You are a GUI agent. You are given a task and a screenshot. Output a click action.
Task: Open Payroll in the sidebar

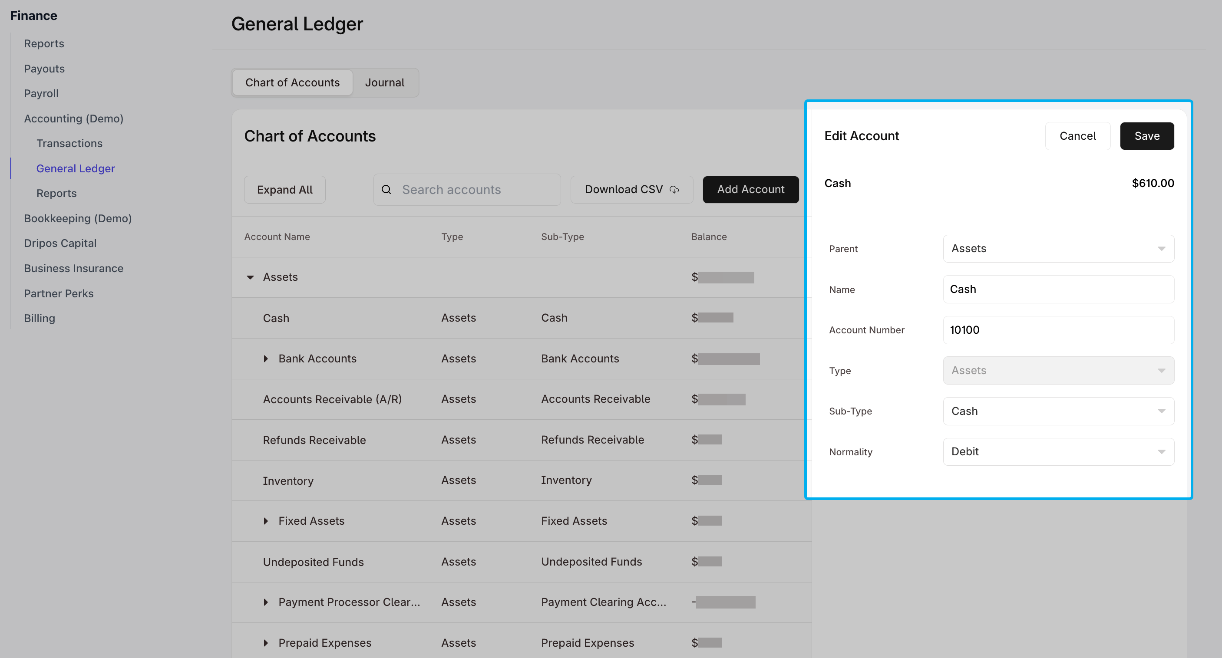tap(41, 93)
